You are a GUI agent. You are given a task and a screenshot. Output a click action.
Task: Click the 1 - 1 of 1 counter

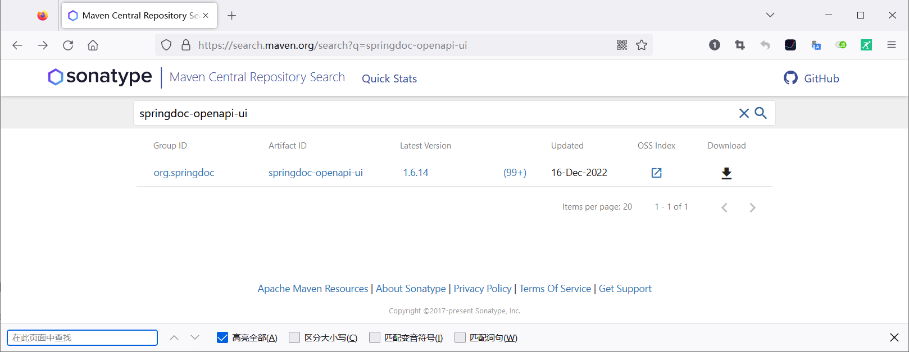(x=671, y=207)
